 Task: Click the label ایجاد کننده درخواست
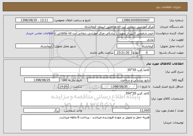click(x=169, y=33)
